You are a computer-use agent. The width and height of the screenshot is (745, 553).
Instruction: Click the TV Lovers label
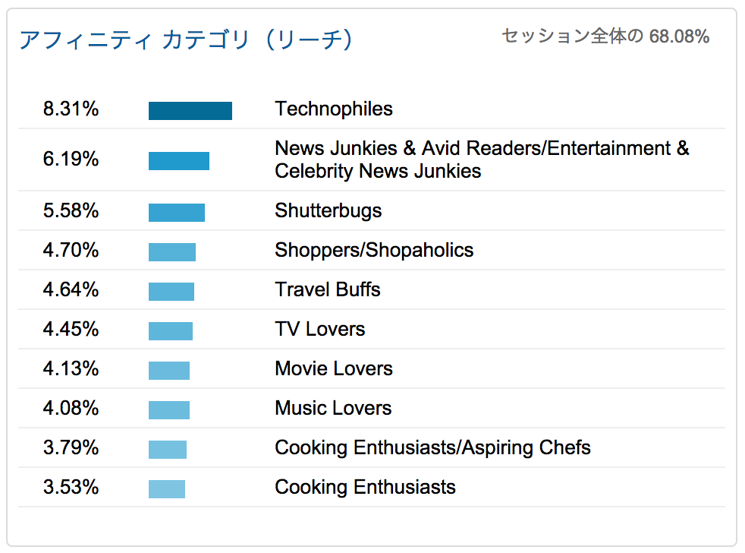319,329
